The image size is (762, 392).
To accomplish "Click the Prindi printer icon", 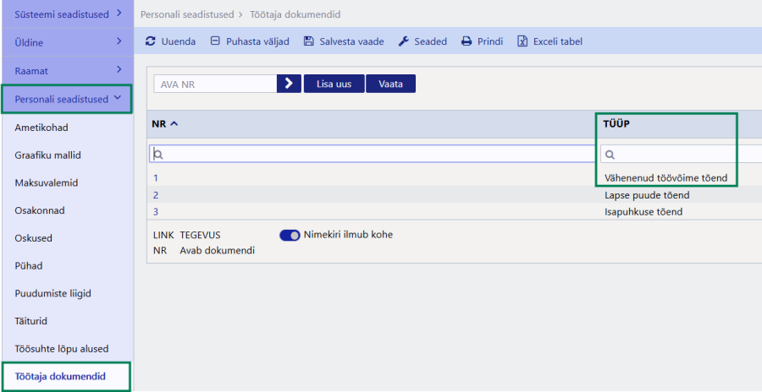I will [x=466, y=41].
